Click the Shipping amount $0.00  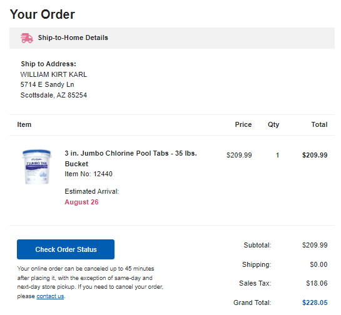(318, 264)
